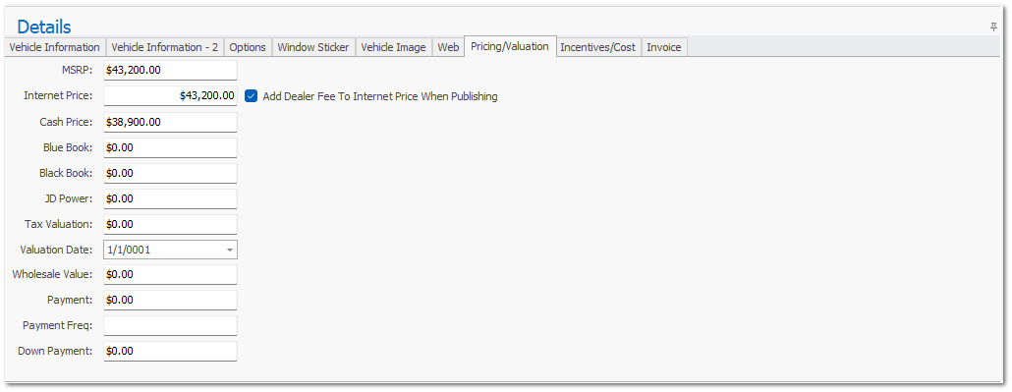Image resolution: width=1012 pixels, height=392 pixels.
Task: Click the Tax Valuation field
Action: click(x=170, y=224)
